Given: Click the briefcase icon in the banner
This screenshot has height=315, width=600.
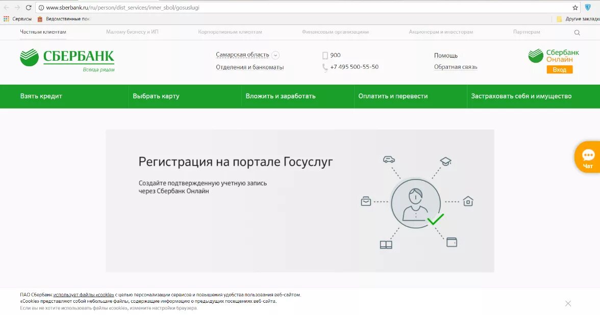Looking at the screenshot, I should (x=366, y=201).
